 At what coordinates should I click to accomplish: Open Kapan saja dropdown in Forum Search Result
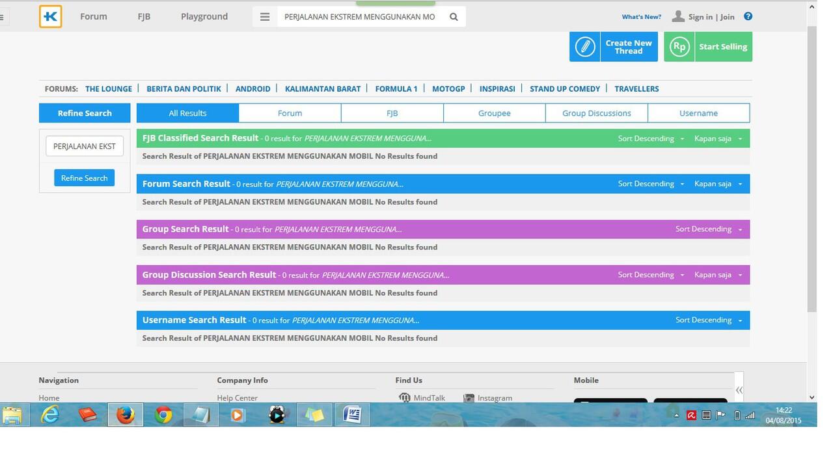click(x=718, y=184)
